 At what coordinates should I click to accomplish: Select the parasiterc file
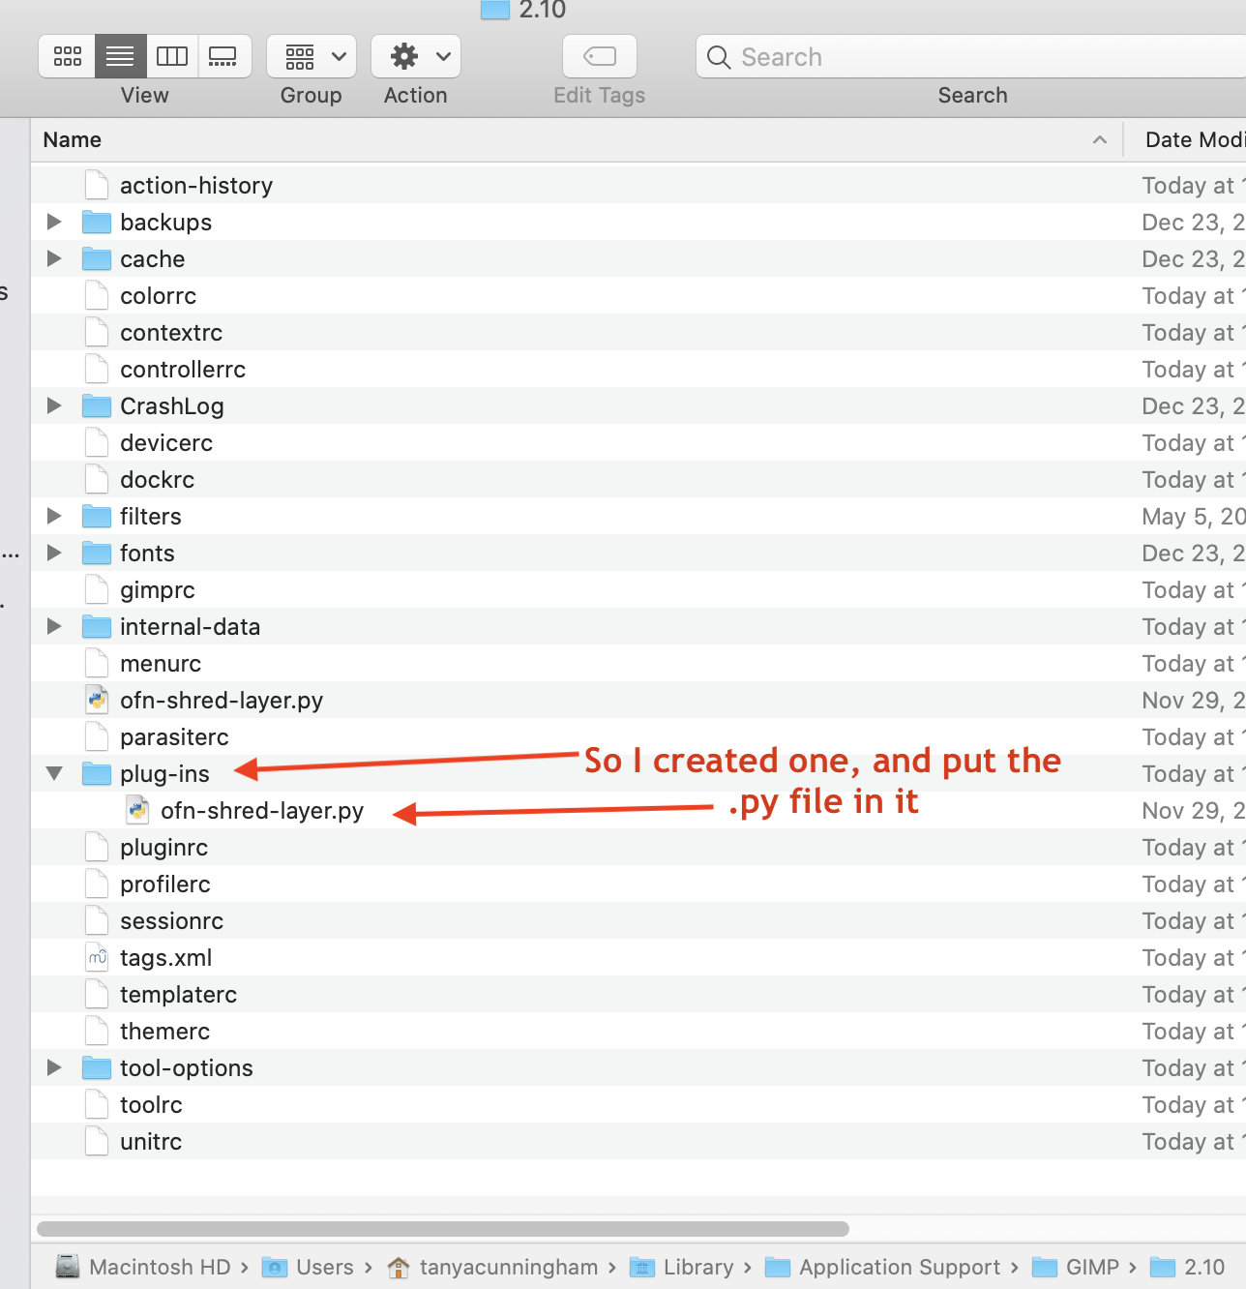(174, 736)
